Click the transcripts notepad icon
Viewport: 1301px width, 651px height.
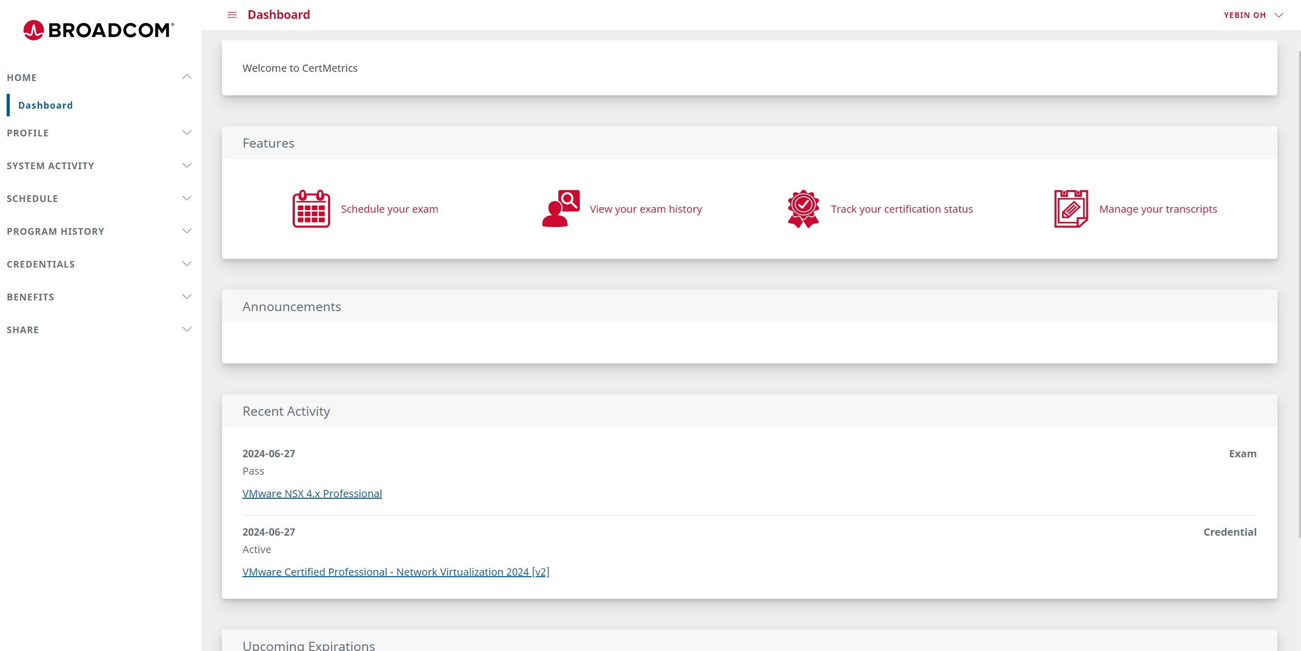(x=1071, y=209)
